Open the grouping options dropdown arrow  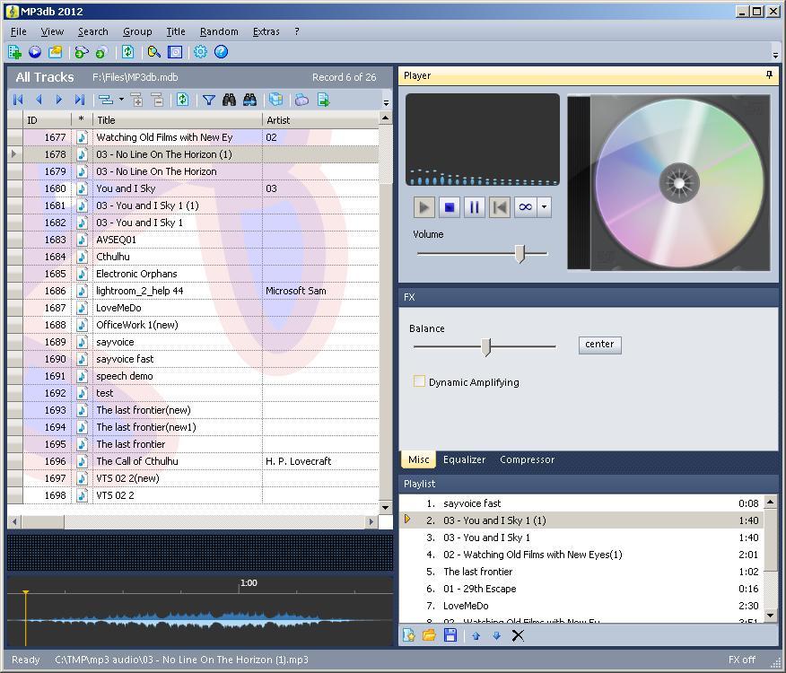tap(121, 100)
